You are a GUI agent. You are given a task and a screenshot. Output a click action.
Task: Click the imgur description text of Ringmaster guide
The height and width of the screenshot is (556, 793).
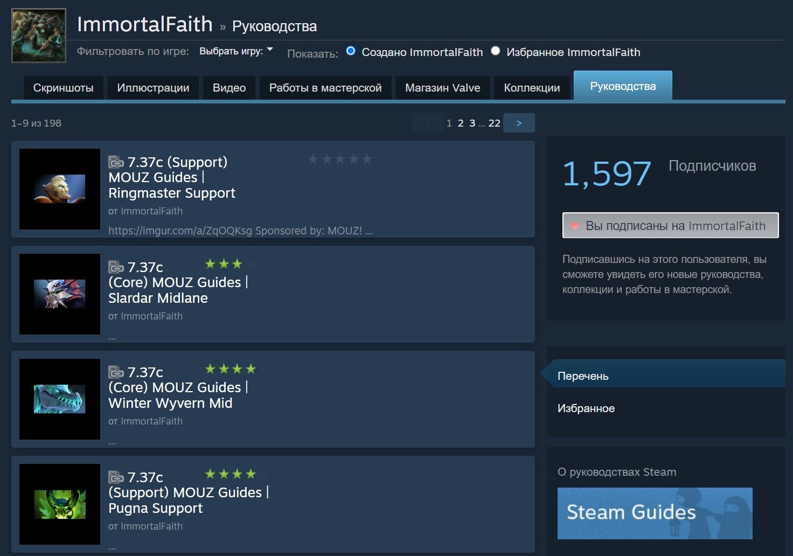point(240,231)
